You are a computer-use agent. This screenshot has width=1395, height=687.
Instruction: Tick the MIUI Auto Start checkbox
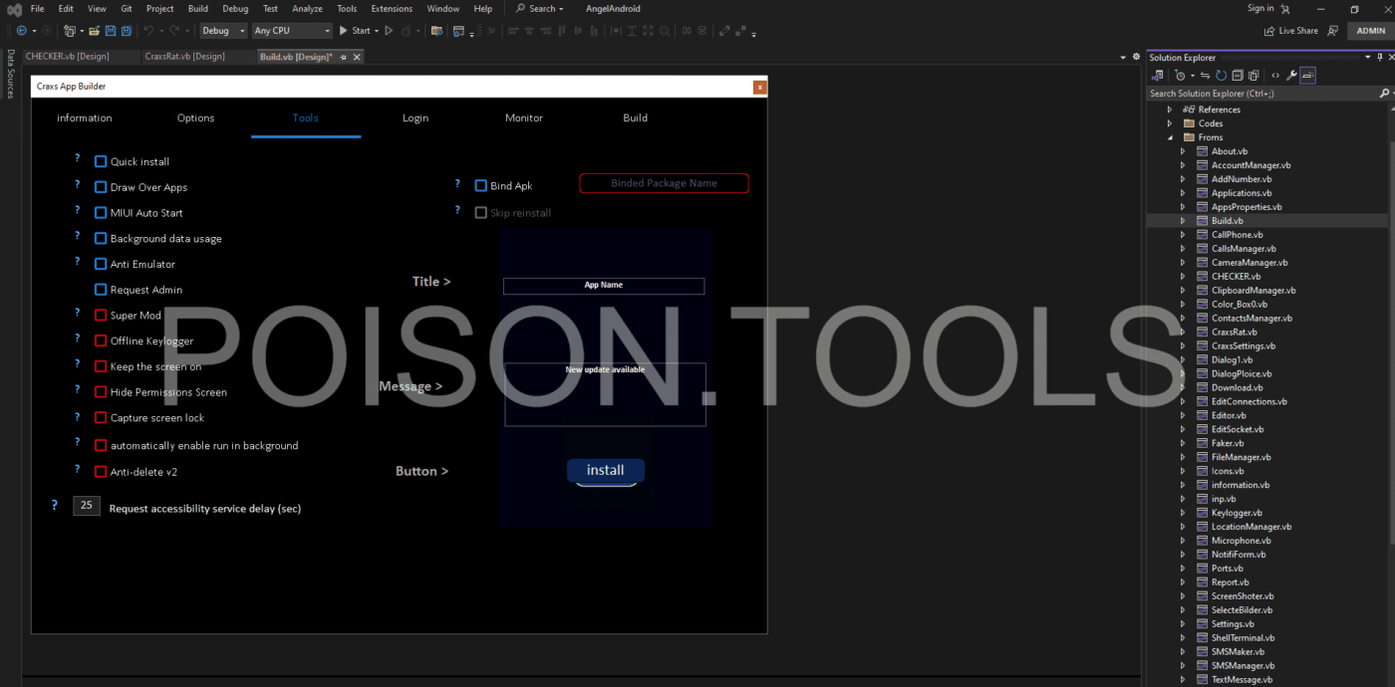tap(101, 213)
